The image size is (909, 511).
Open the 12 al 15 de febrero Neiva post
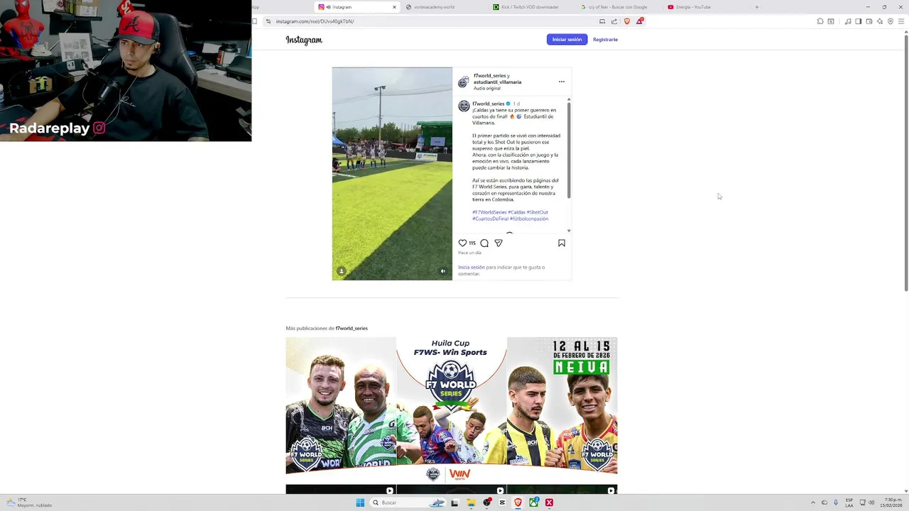pos(562,405)
